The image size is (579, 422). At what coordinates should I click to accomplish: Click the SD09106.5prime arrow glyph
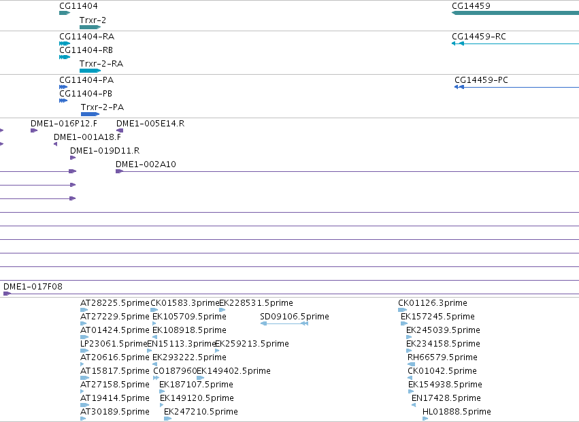[284, 323]
